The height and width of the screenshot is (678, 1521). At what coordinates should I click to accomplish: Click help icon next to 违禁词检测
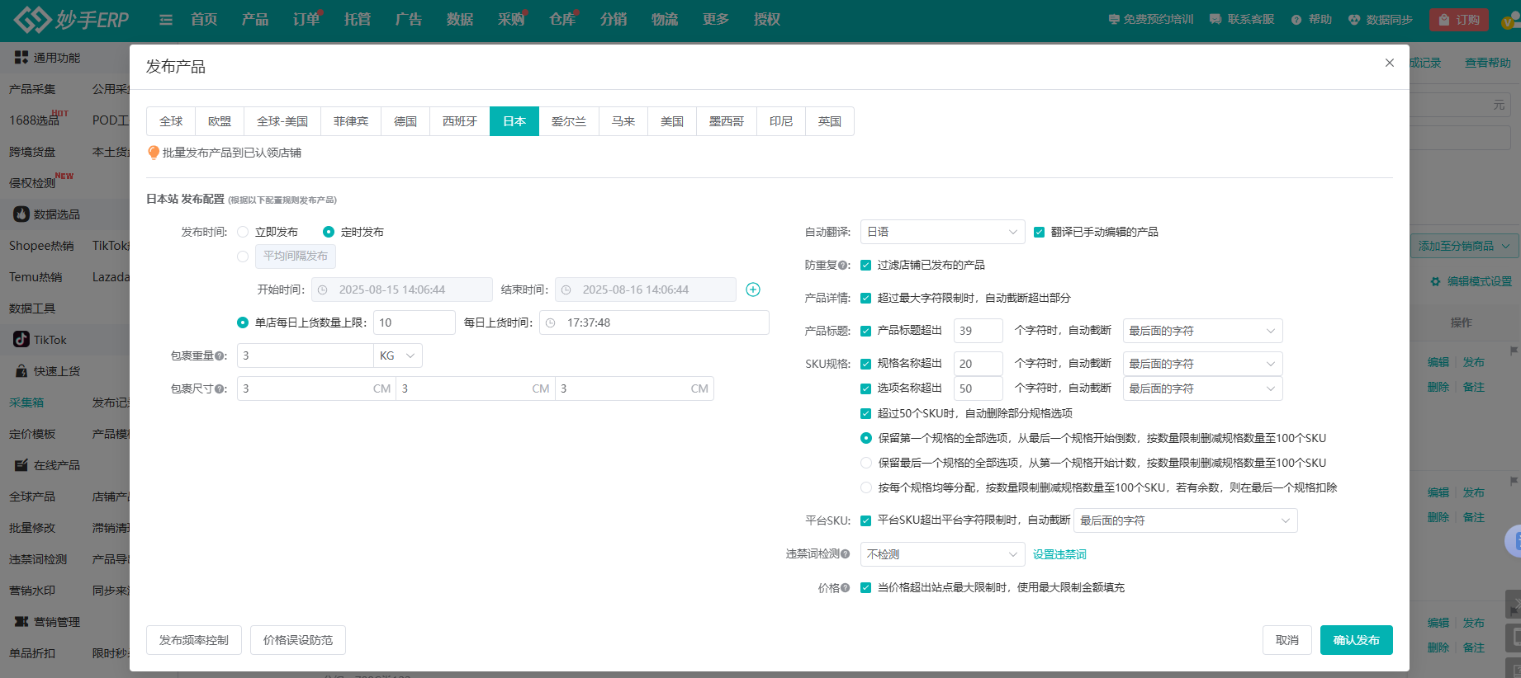pos(845,554)
